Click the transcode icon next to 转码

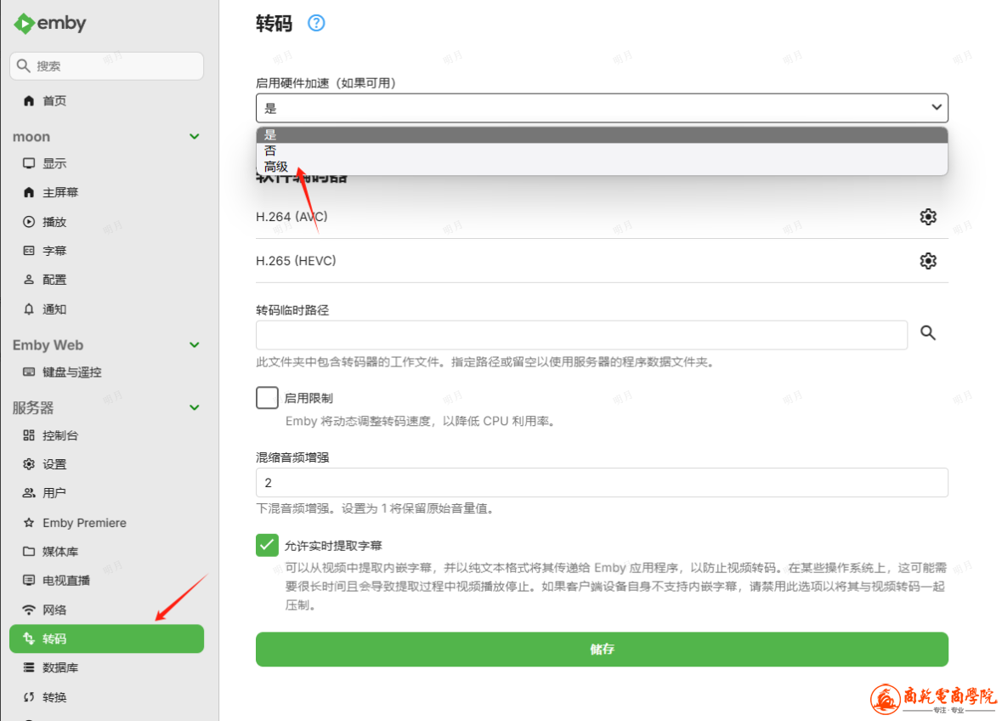(x=29, y=639)
